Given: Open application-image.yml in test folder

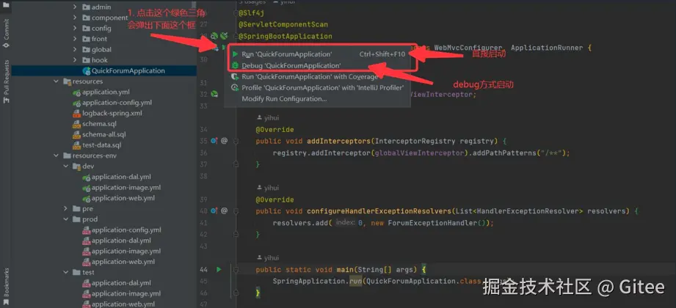Looking at the screenshot, I should tap(121, 293).
